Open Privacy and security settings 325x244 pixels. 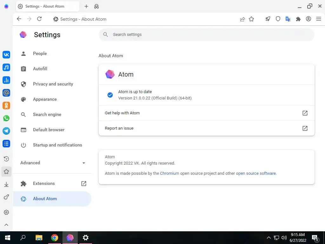[x=52, y=84]
